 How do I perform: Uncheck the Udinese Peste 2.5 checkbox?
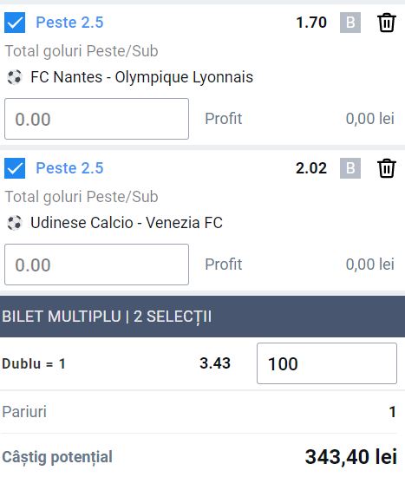[x=15, y=168]
